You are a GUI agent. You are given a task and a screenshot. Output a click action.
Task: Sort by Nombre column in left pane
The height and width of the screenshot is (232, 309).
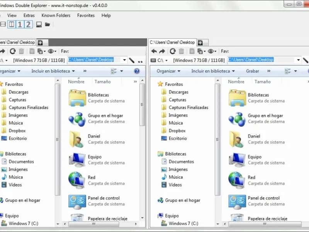tap(76, 82)
